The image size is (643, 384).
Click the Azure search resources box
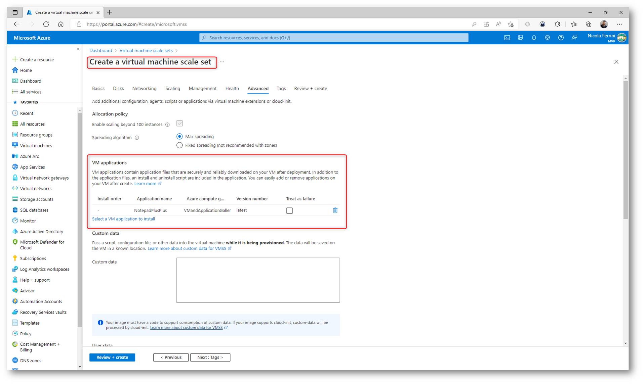[x=334, y=38]
